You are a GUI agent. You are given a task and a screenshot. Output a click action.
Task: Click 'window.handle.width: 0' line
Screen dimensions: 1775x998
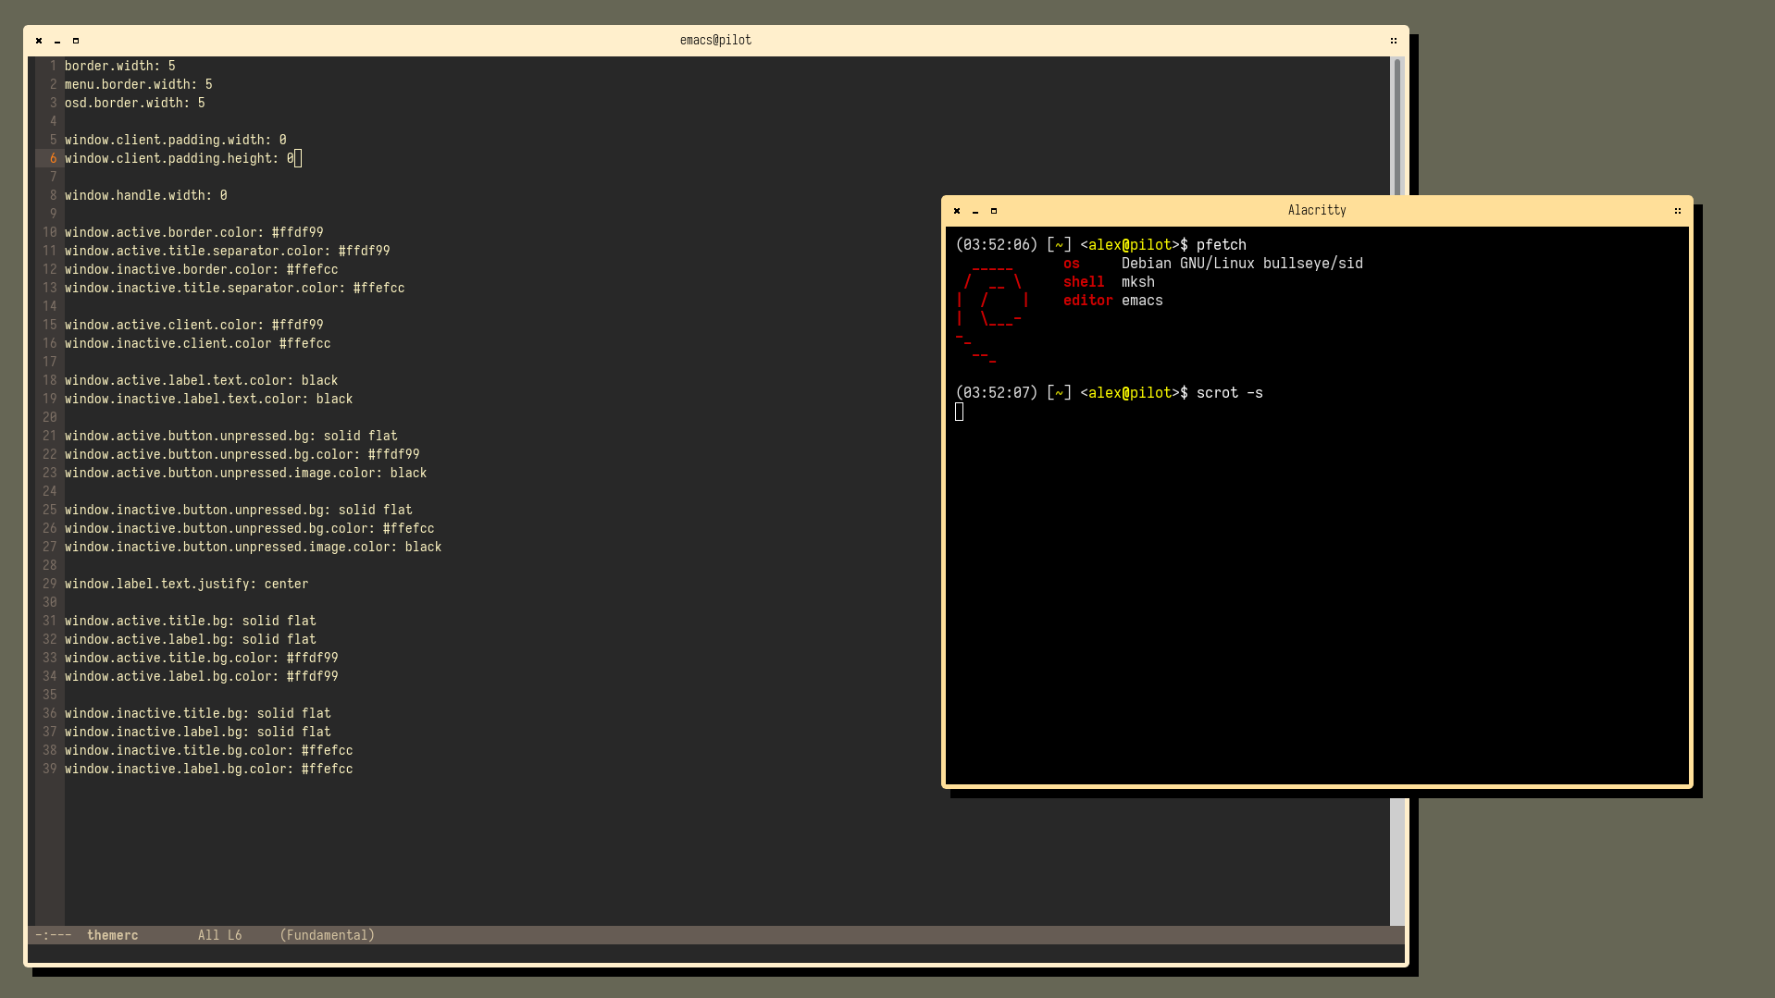coord(146,195)
